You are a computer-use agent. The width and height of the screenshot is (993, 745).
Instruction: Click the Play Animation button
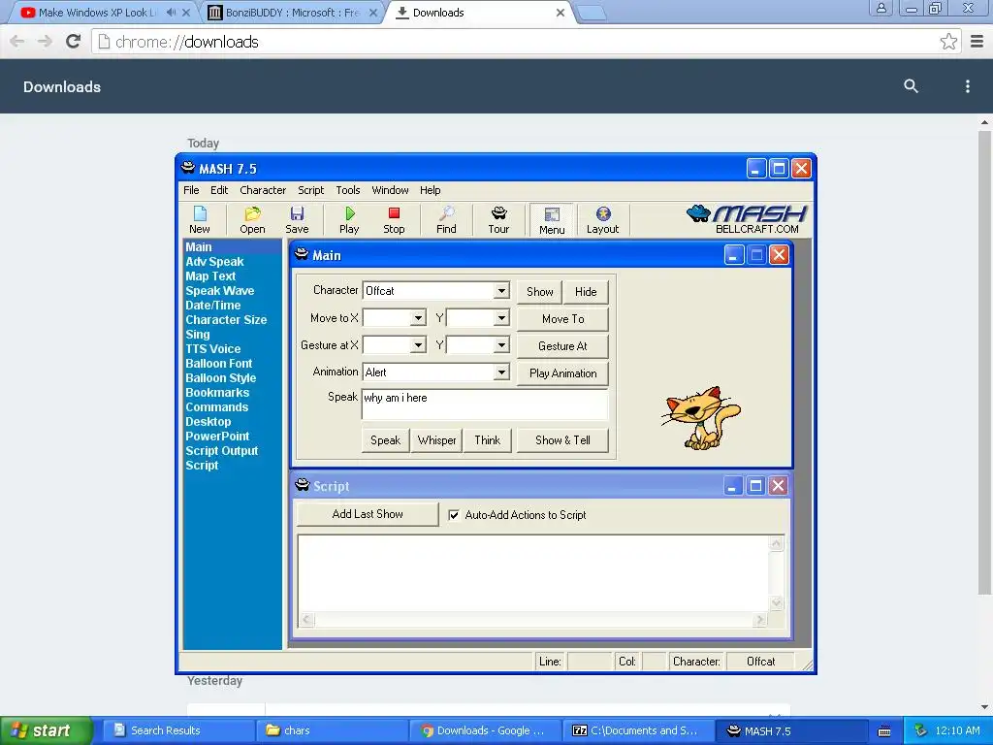pyautogui.click(x=563, y=373)
